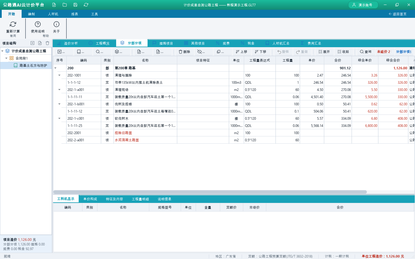
Task: Click the new-document icon beside 项目结构
Action: pos(40,43)
